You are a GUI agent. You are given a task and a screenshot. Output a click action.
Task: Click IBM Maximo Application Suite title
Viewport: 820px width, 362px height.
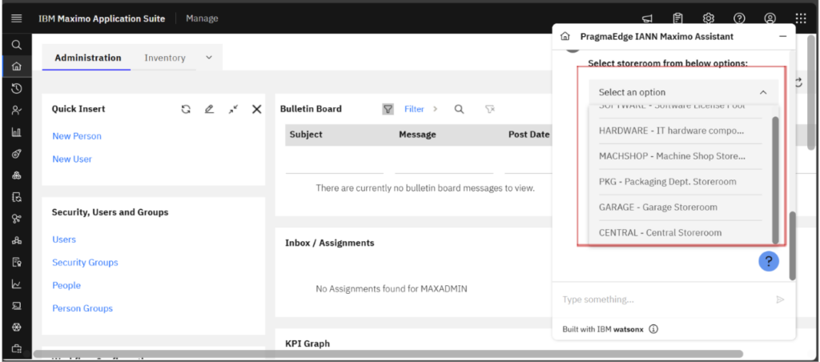tap(102, 18)
